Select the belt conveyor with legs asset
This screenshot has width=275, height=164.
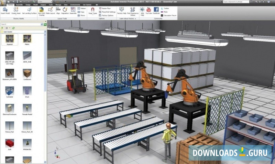pos(10,58)
